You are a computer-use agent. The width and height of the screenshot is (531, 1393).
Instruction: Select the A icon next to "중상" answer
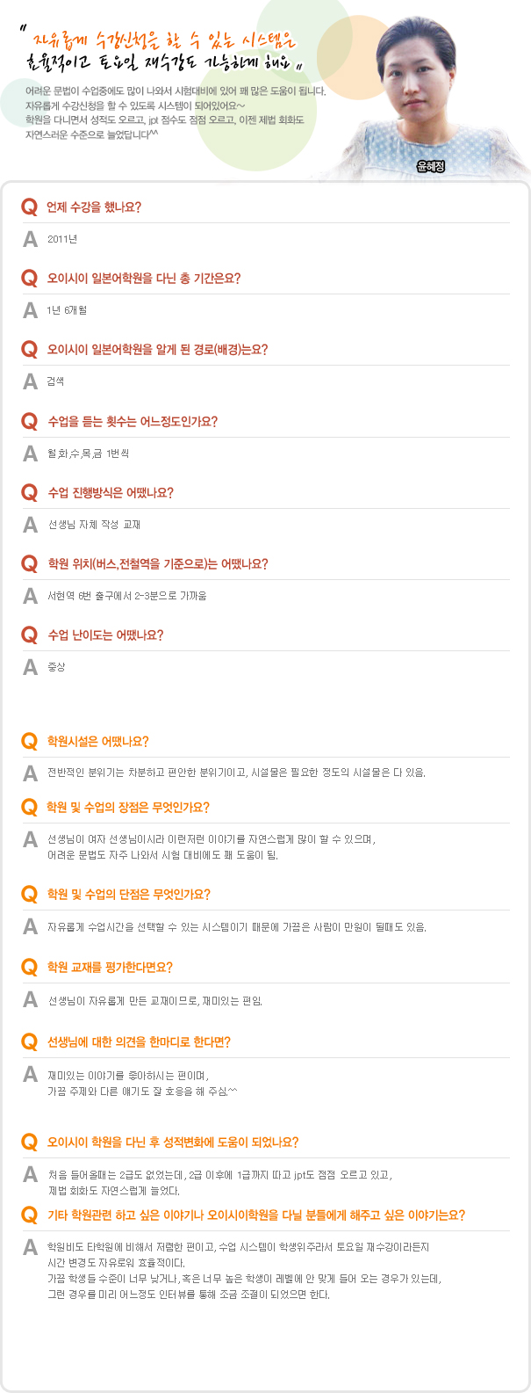(30, 667)
